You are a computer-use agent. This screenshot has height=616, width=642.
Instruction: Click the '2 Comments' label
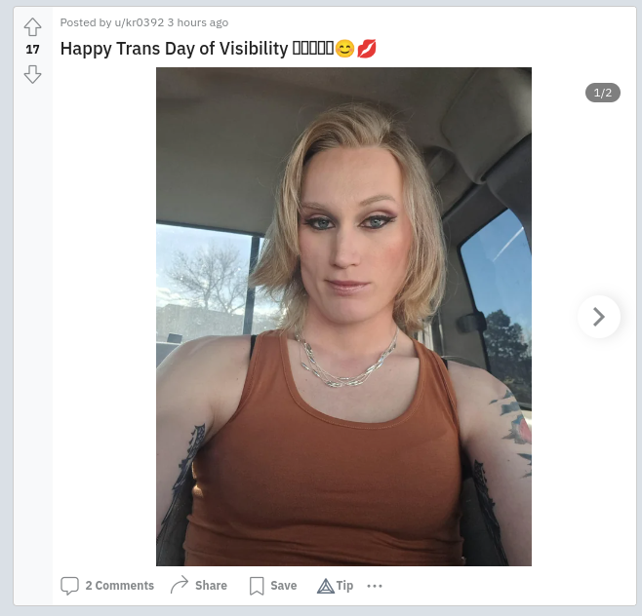pyautogui.click(x=120, y=586)
